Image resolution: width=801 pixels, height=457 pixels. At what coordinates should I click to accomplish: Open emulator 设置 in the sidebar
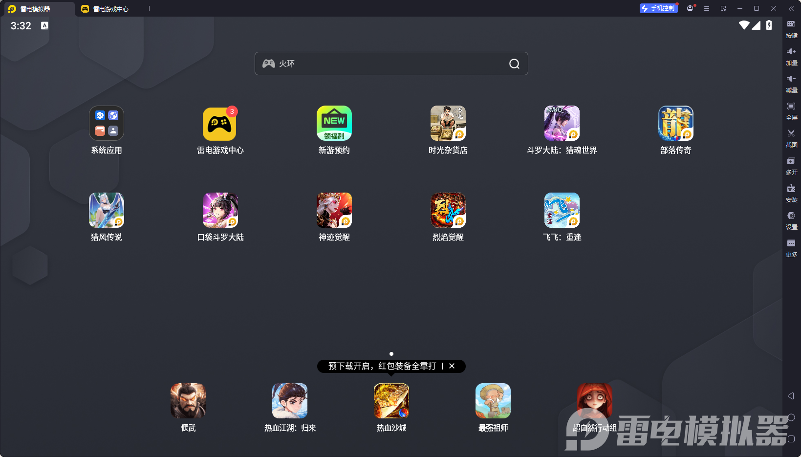coord(791,220)
